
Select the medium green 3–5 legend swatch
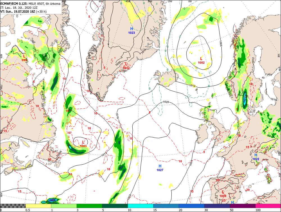[89, 206]
